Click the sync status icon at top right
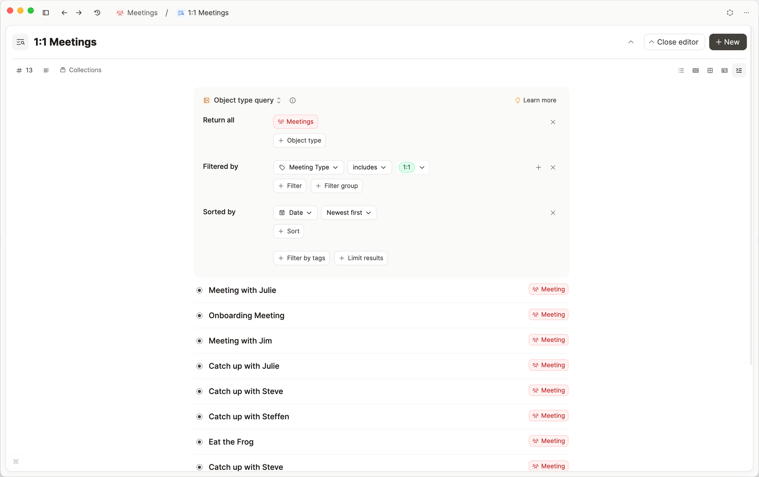Screen dimensions: 759x477 coord(730,13)
